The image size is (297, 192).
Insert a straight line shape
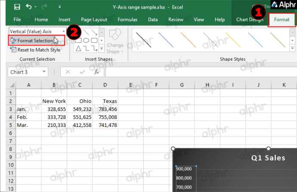pyautogui.click(x=86, y=32)
